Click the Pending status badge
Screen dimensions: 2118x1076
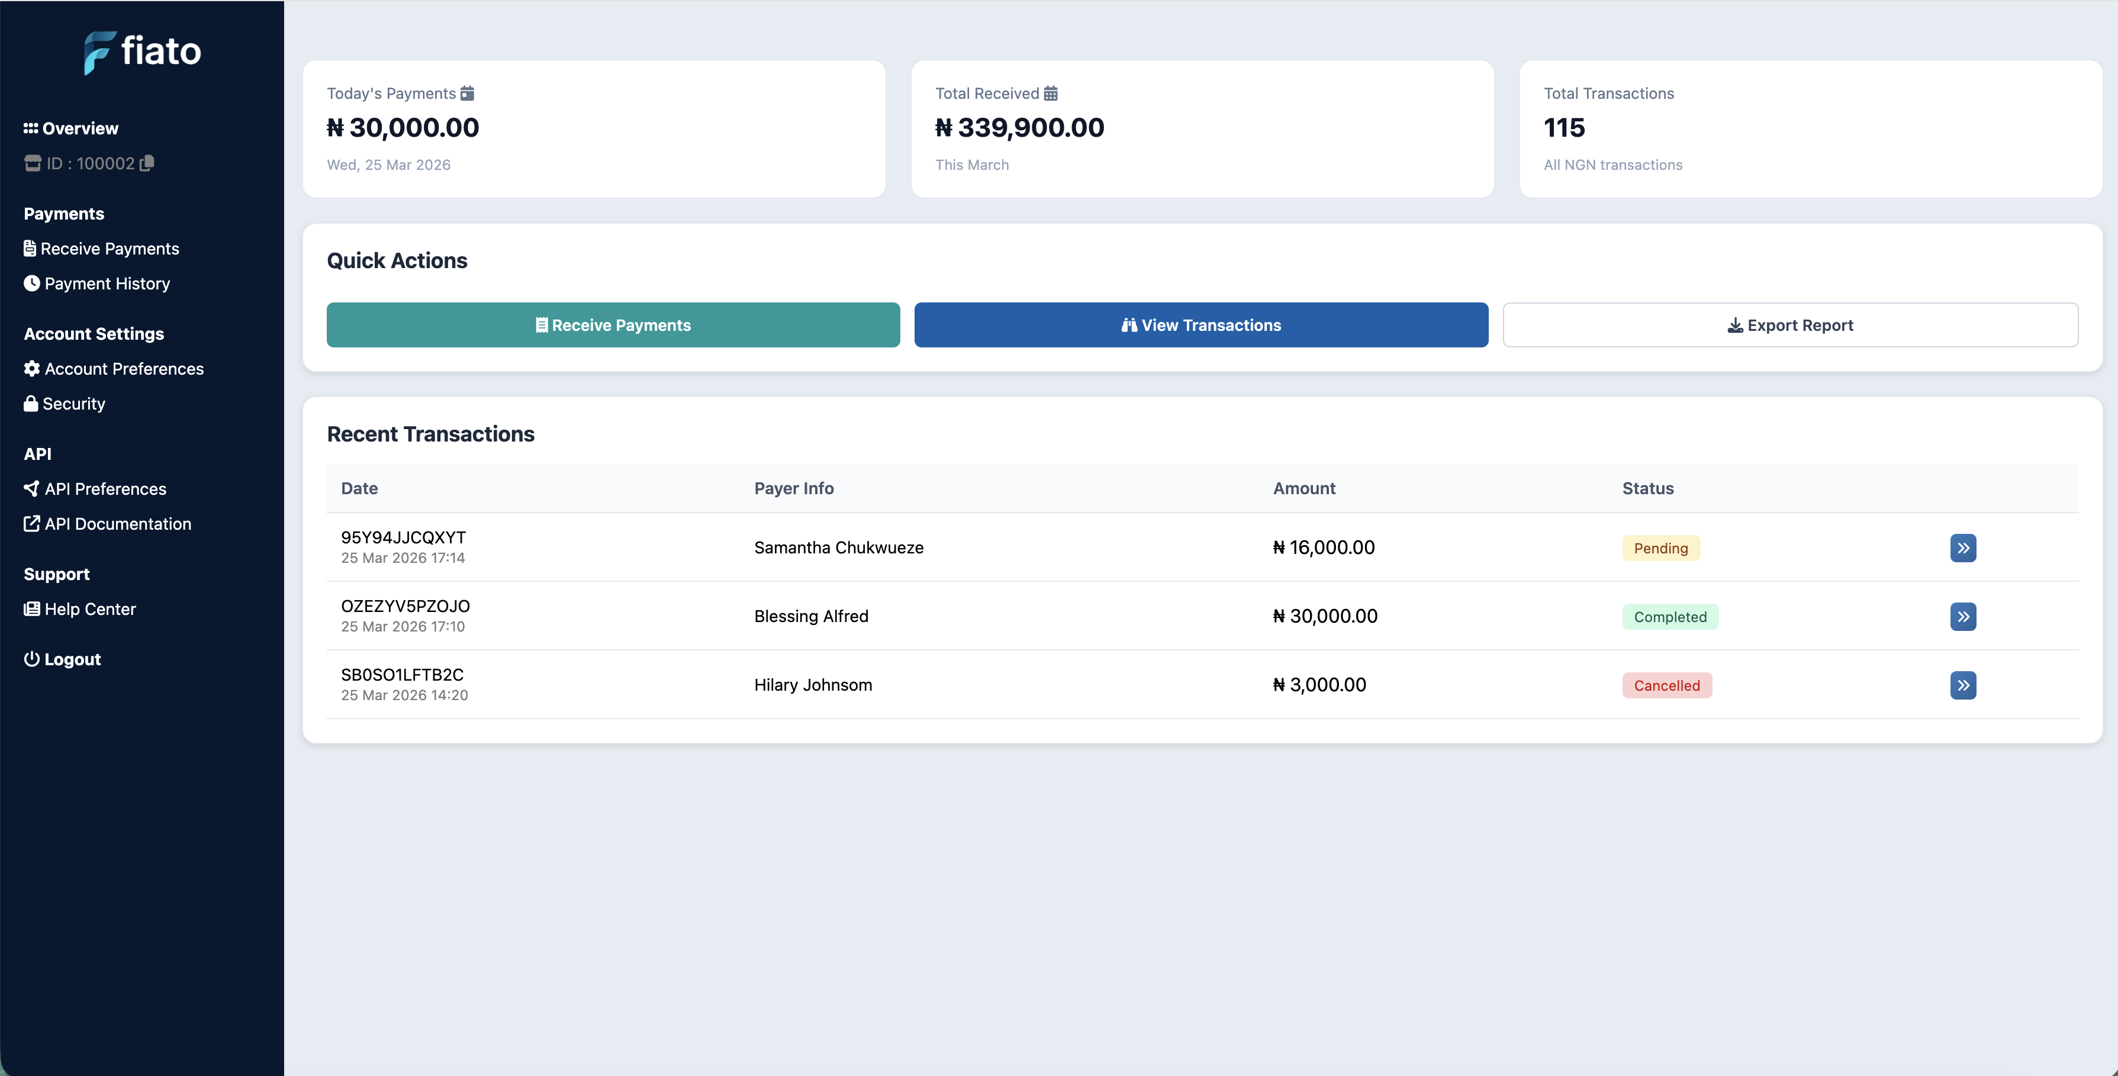point(1660,548)
